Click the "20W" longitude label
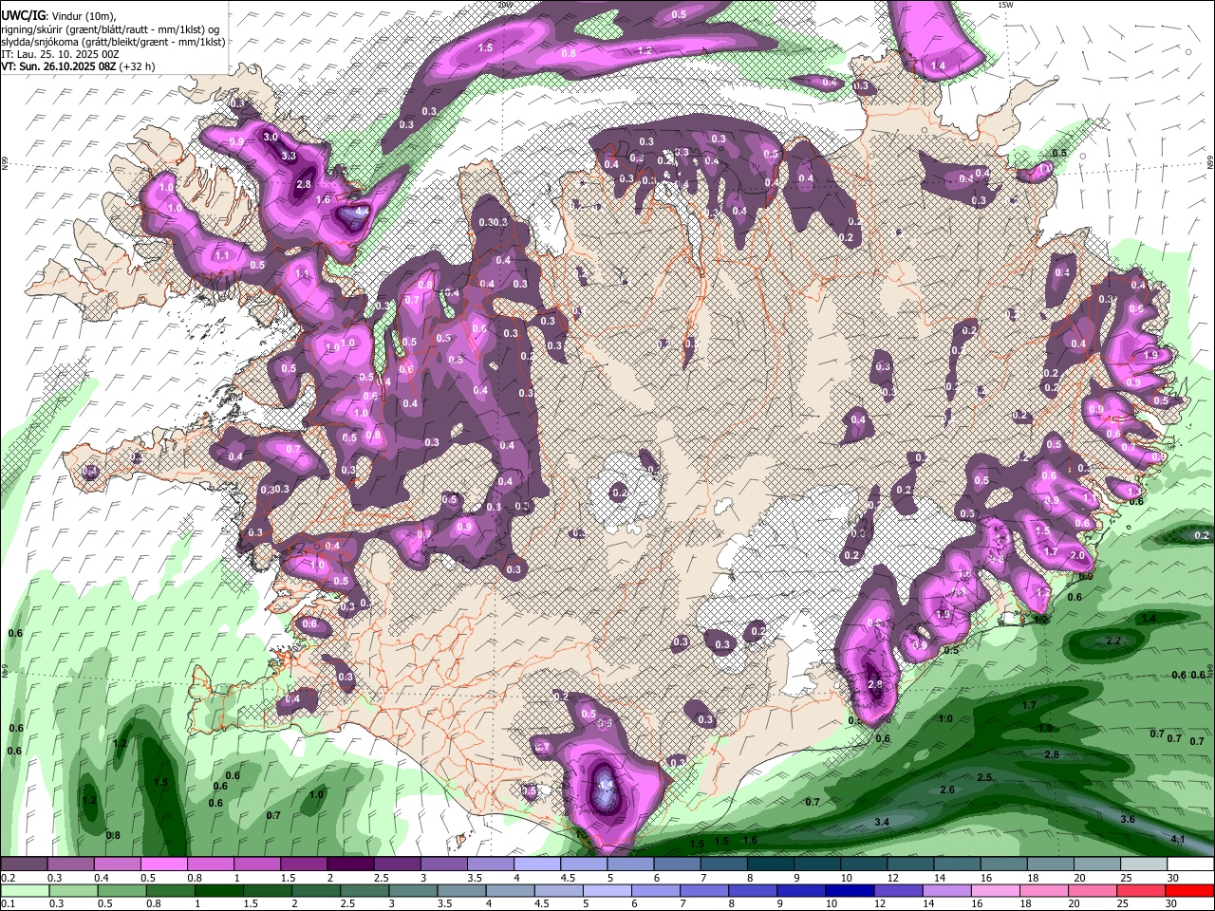 point(505,4)
